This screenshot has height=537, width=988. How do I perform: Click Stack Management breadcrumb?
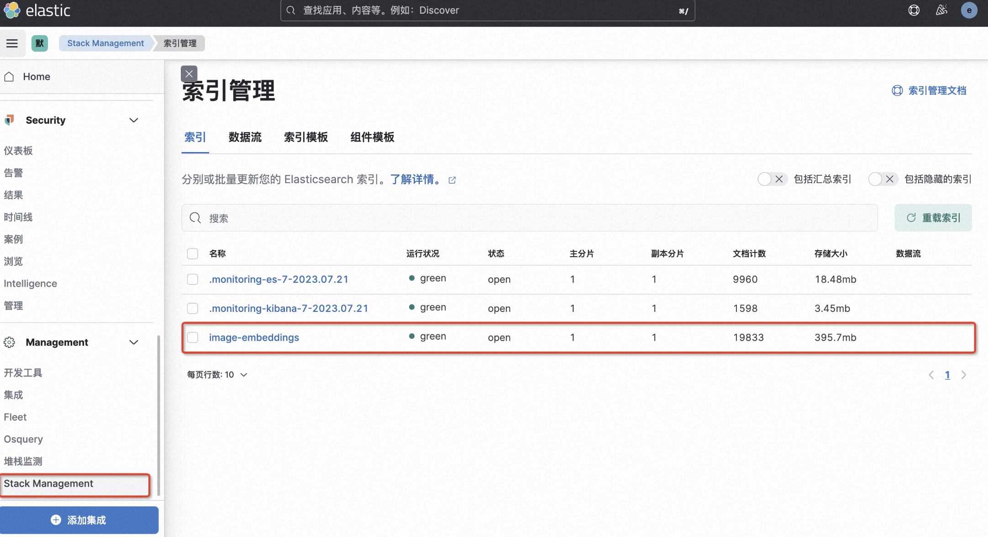[x=105, y=43]
